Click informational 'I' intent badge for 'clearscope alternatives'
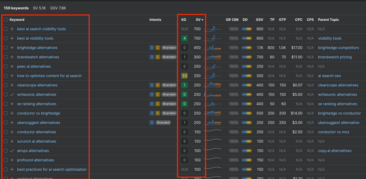Image resolution: width=366 pixels, height=179 pixels. point(152,85)
